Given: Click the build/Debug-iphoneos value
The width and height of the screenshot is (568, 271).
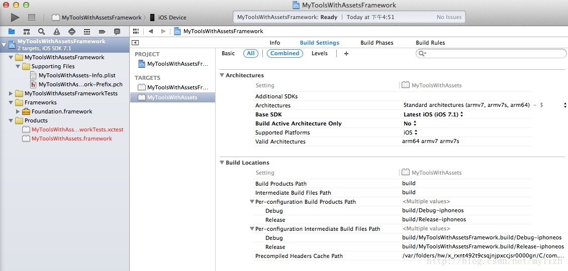Looking at the screenshot, I should tap(433, 211).
